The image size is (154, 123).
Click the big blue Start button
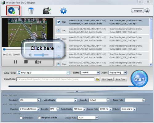139,79
